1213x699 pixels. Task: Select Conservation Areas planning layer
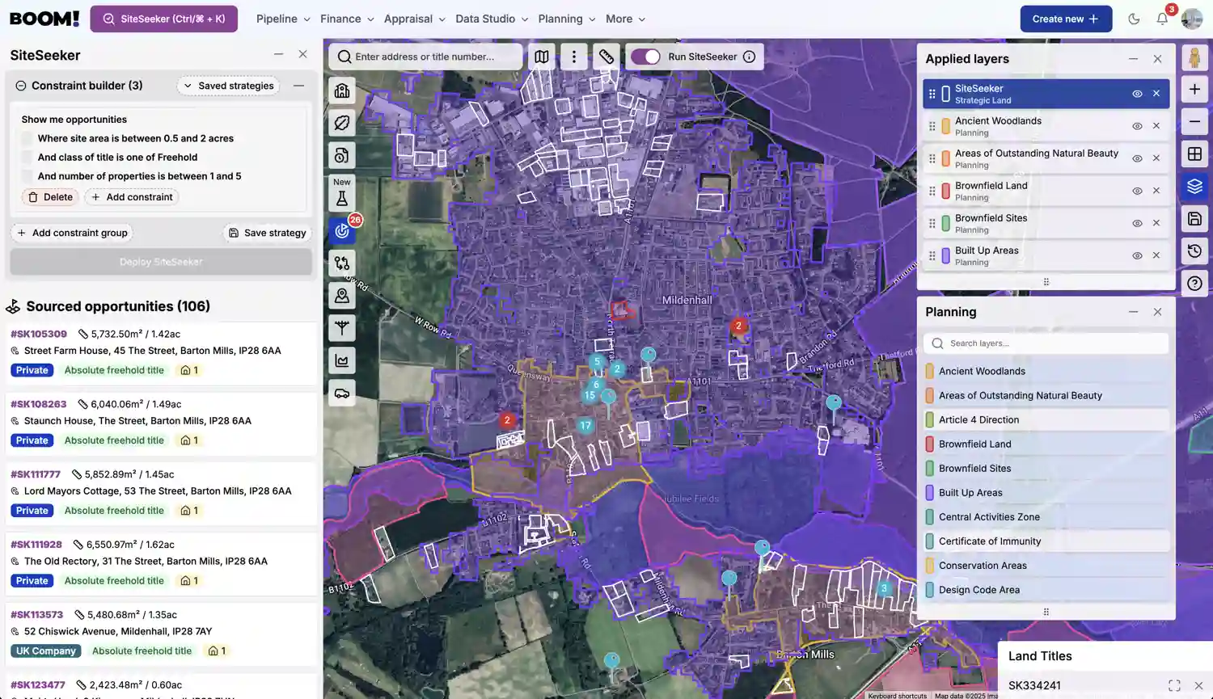click(1046, 566)
